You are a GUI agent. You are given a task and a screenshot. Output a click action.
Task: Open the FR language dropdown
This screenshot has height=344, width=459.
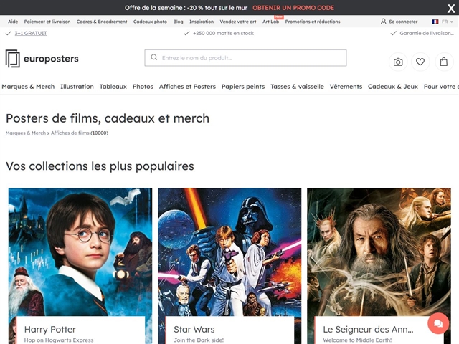click(x=448, y=21)
